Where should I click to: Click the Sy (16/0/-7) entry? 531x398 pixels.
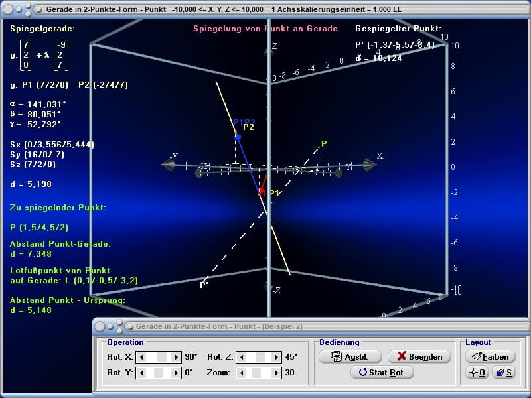37,155
